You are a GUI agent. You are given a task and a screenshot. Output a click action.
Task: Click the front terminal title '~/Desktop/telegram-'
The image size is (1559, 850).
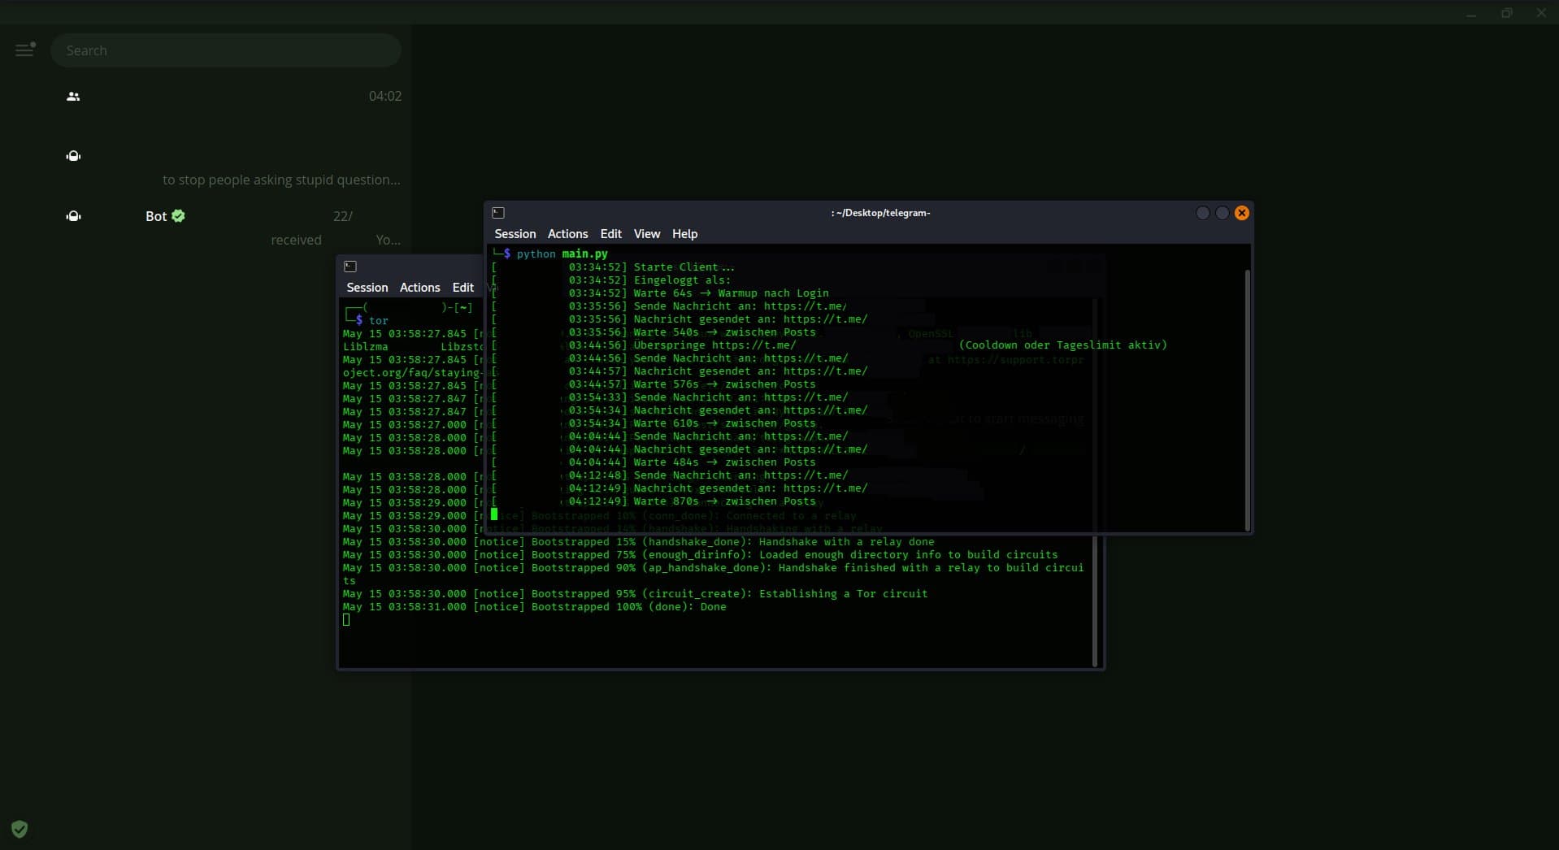[880, 213]
